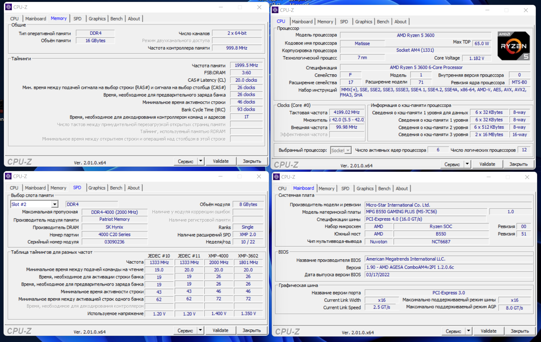Expand the Сервис arrow in the Ryzen CPU window
The height and width of the screenshot is (342, 541).
467,164
